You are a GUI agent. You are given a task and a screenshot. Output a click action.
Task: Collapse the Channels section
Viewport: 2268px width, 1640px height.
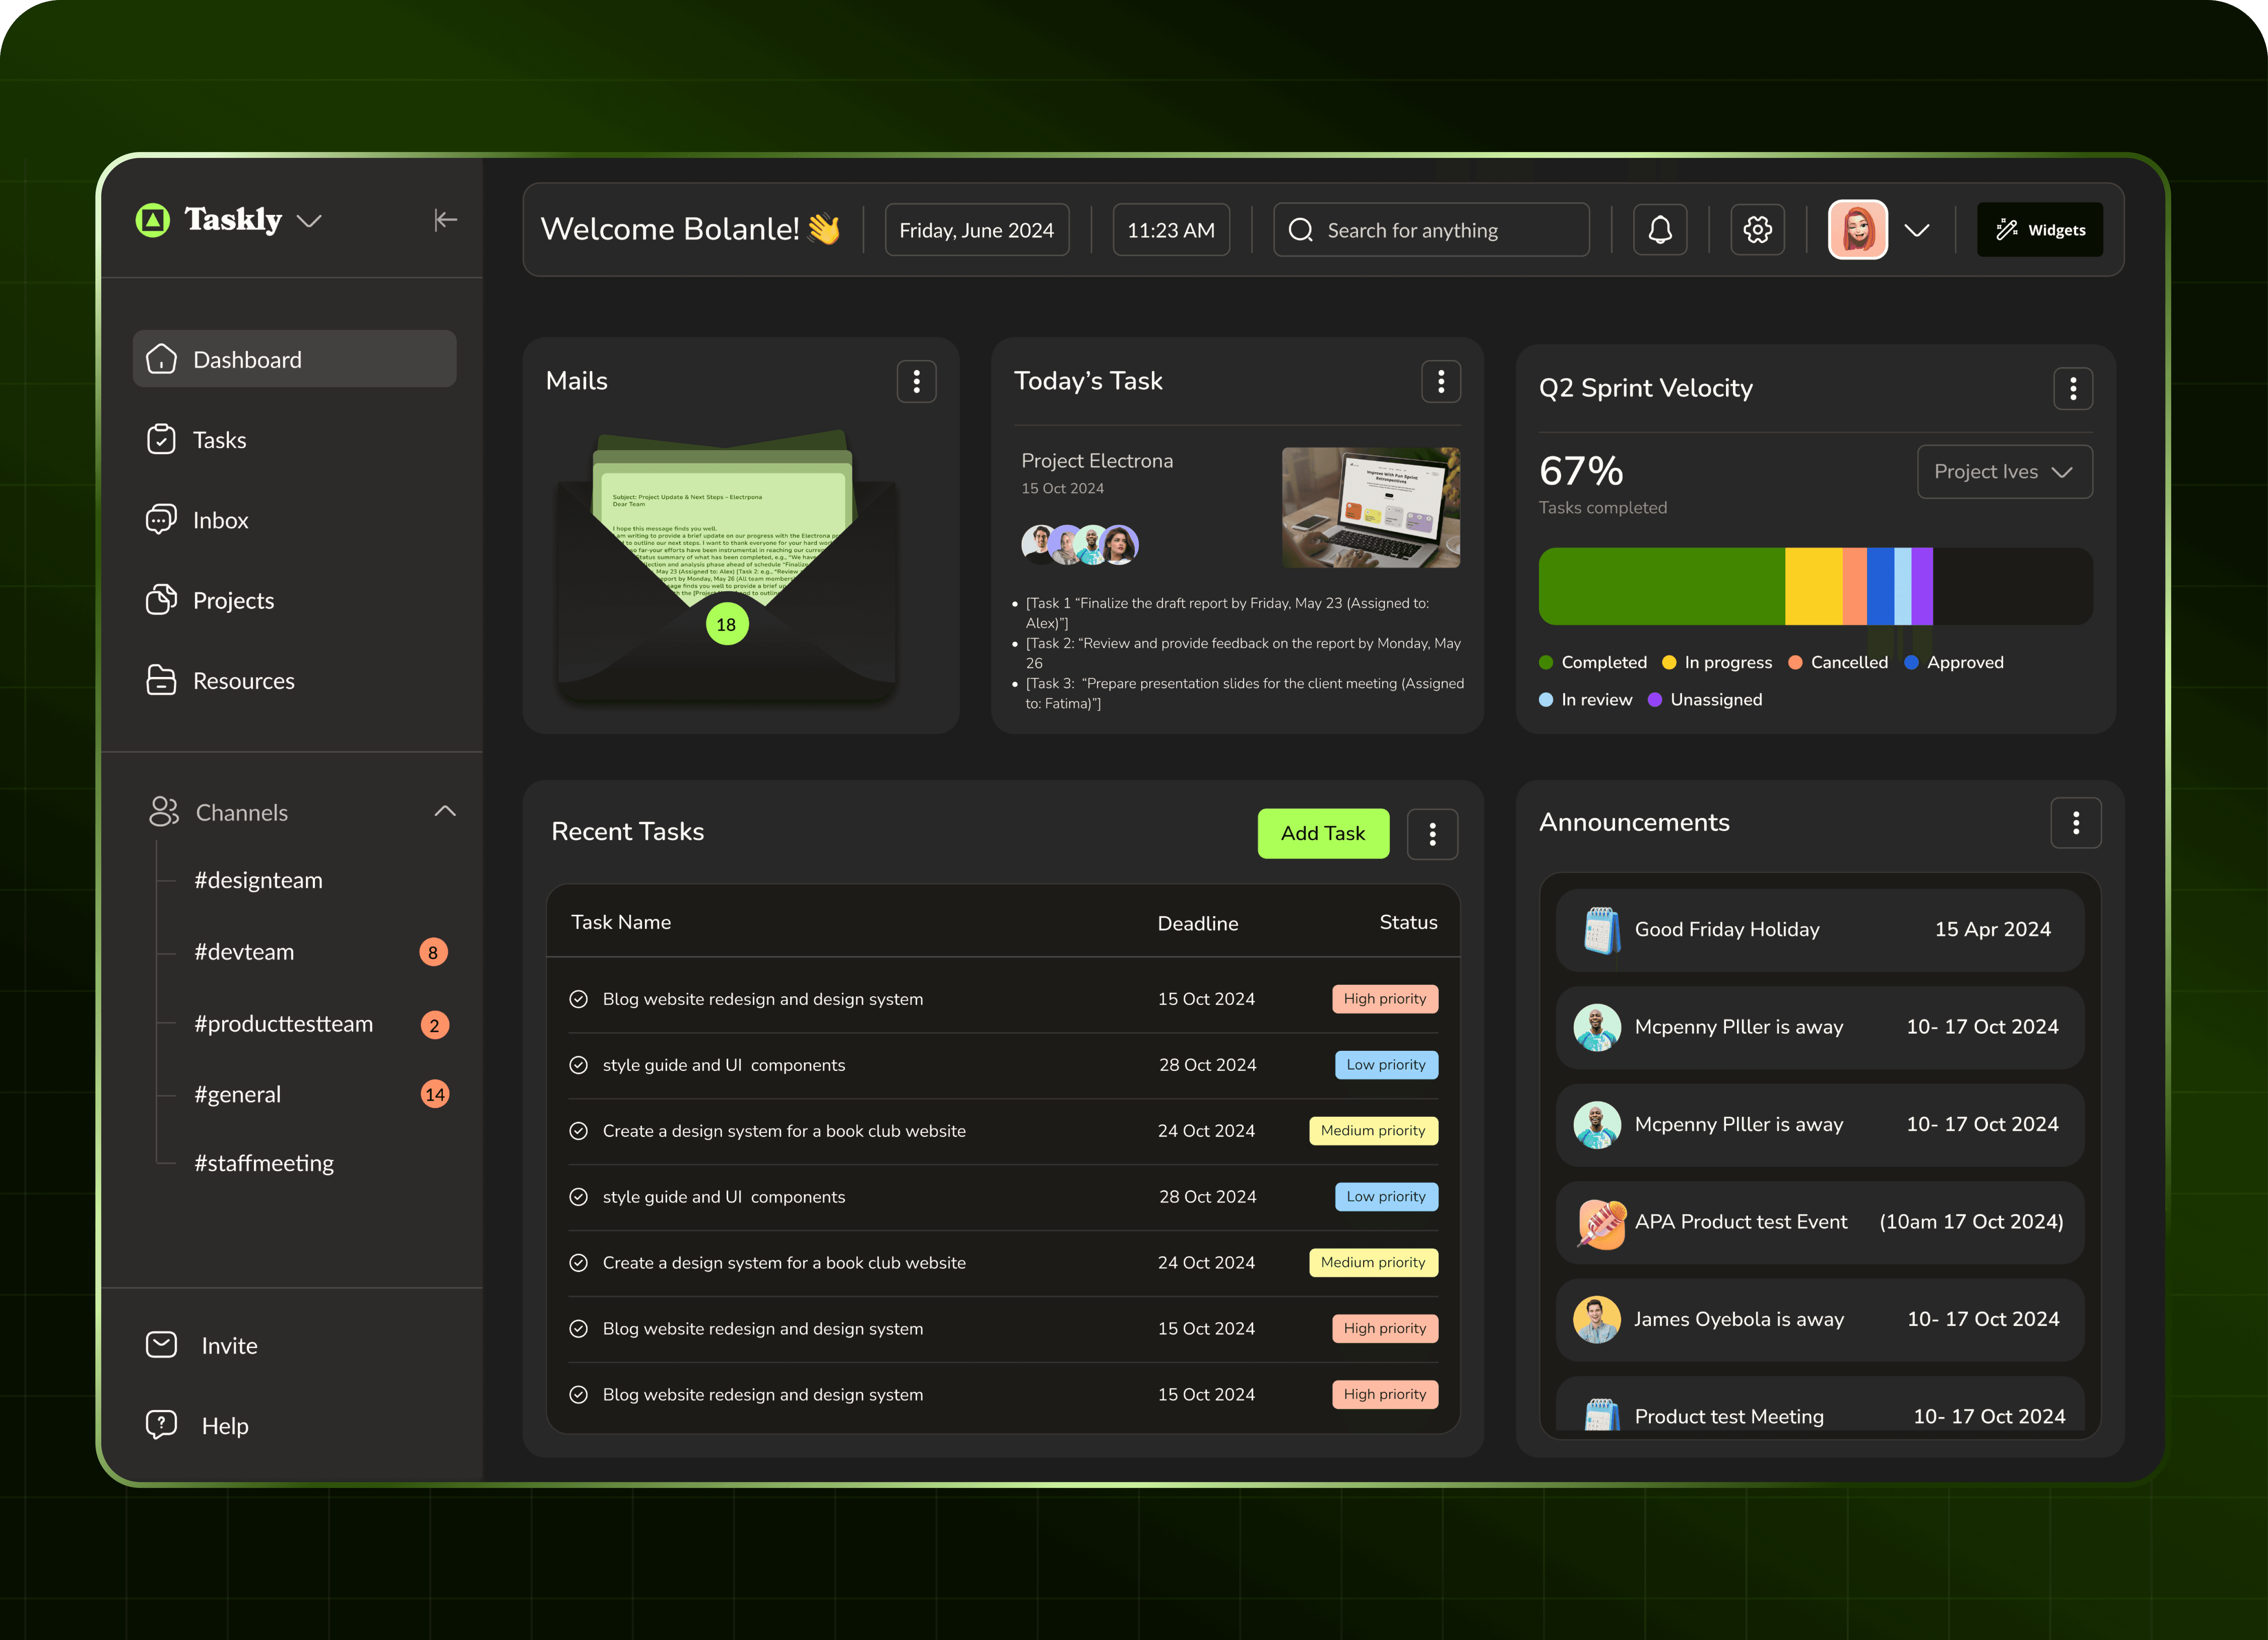click(445, 811)
